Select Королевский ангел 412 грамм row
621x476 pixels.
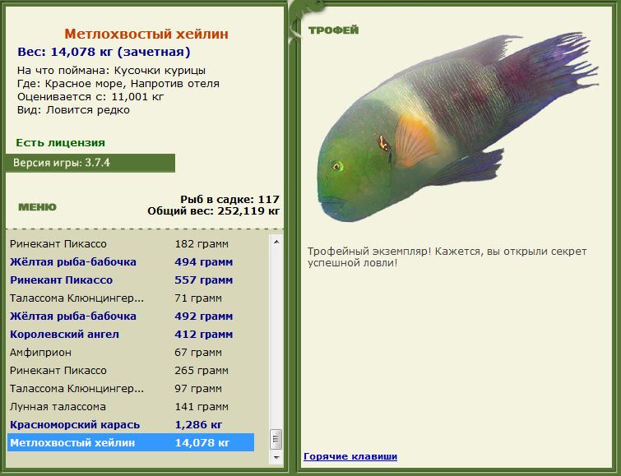coord(131,335)
